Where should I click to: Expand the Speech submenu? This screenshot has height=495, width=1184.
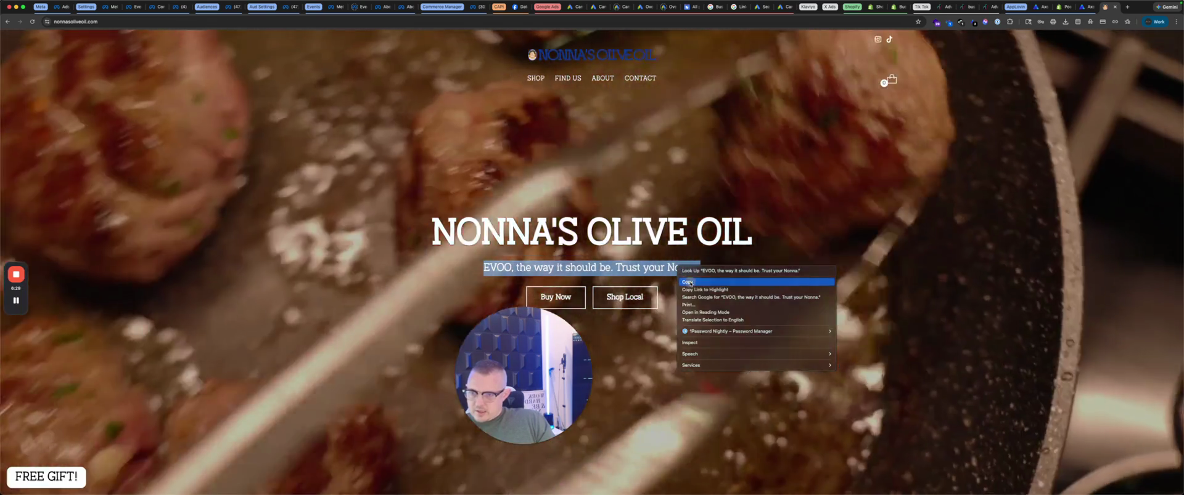coord(756,354)
